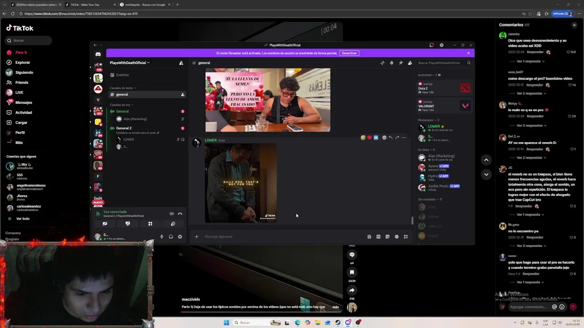Viewport: 584px width, 328px height.
Task: Open activities launcher in voice panel
Action: click(x=150, y=224)
